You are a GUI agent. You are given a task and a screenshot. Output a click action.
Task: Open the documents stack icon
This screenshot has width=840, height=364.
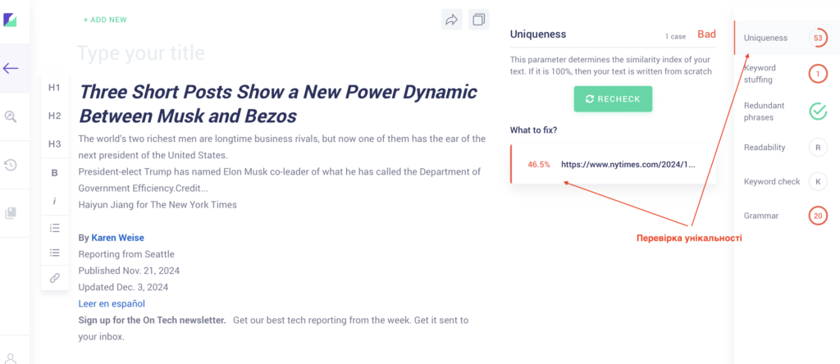(11, 213)
